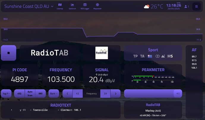Image resolution: width=205 pixels, height=120 pixels.
Task: Expand Sunshine Coast QLD AU server dropdown
Action: point(29,6)
